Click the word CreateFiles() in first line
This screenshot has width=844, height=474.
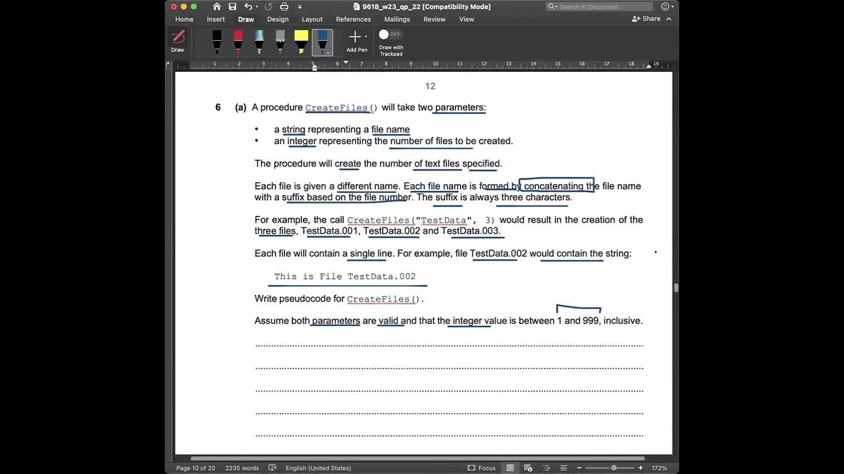342,108
